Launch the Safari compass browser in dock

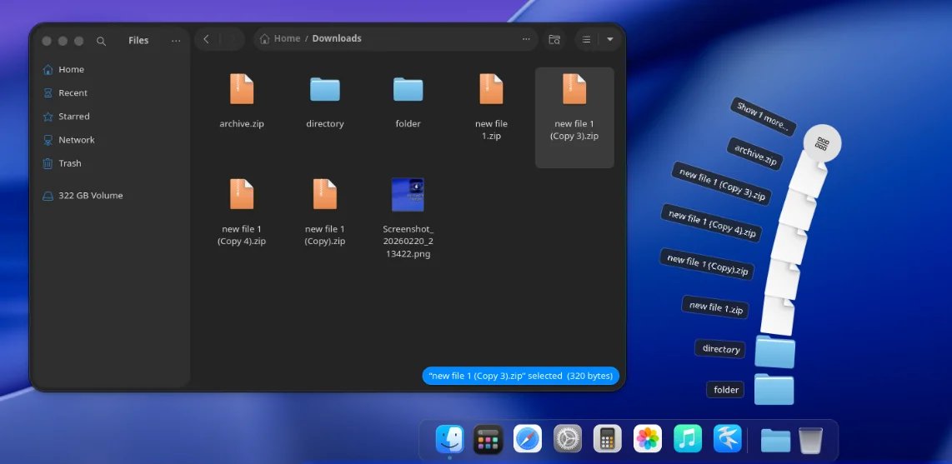(x=528, y=438)
